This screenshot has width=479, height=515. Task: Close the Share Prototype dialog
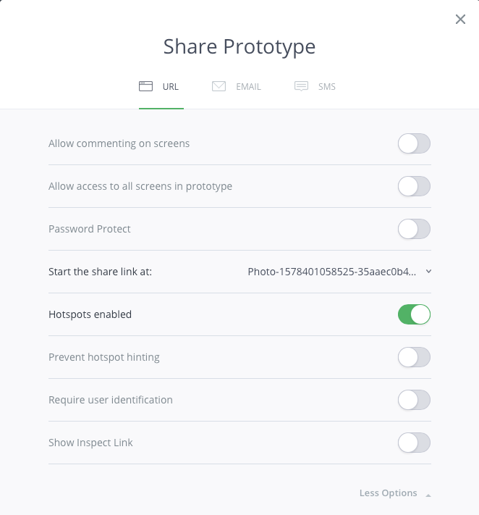click(460, 20)
